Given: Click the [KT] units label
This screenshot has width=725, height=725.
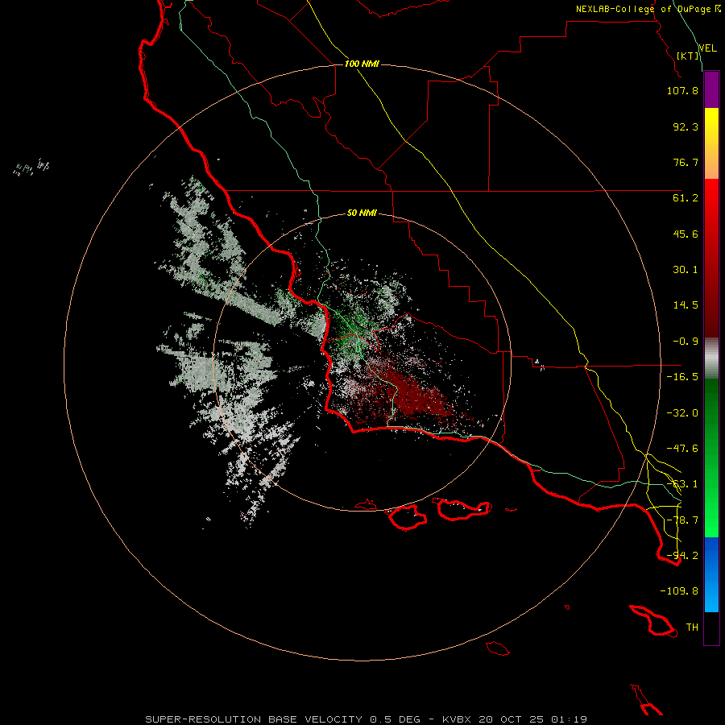Looking at the screenshot, I should [x=688, y=56].
